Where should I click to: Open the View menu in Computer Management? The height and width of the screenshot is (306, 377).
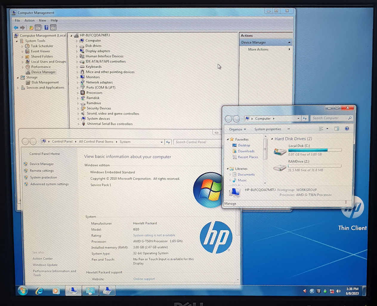[x=42, y=20]
